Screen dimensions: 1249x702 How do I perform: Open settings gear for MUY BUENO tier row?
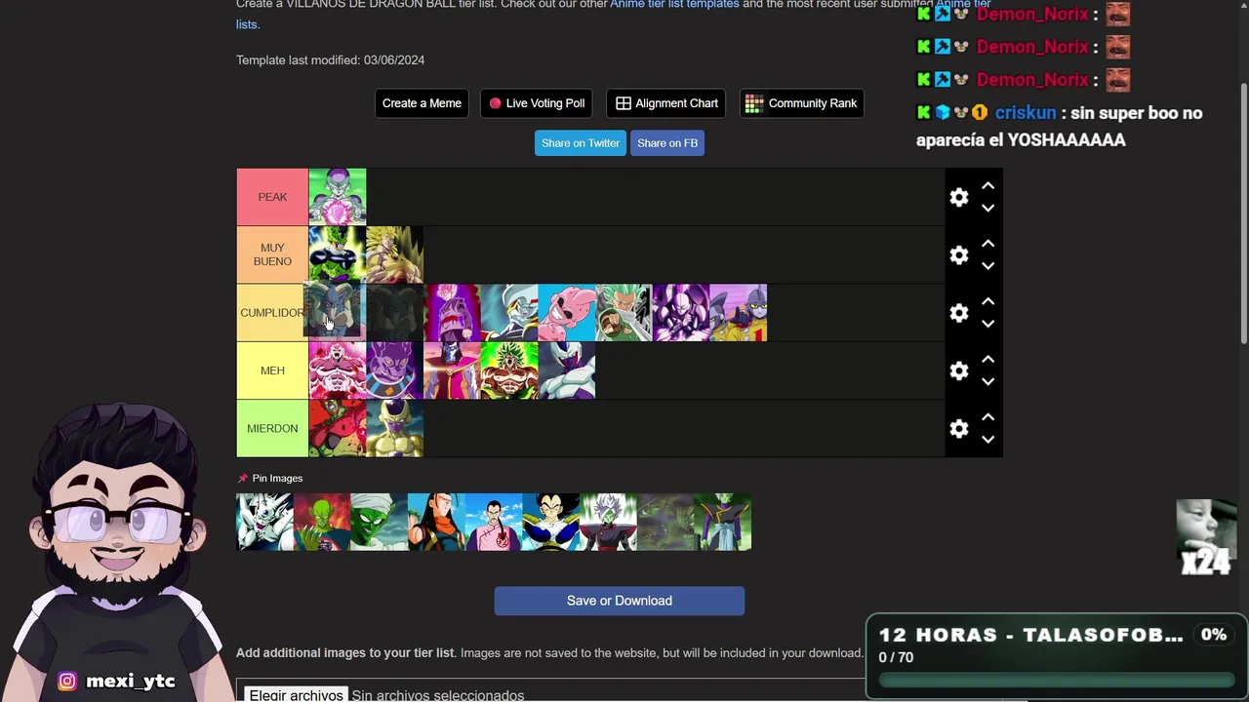tap(959, 254)
